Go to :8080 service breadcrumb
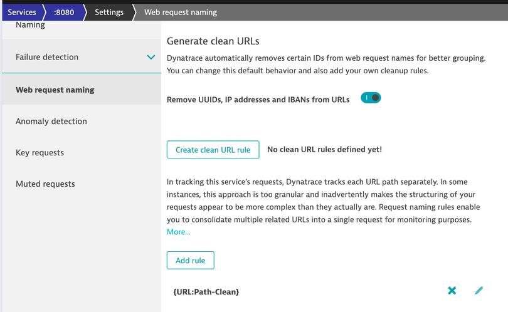Screen dimensions: 508x312 pos(64,13)
